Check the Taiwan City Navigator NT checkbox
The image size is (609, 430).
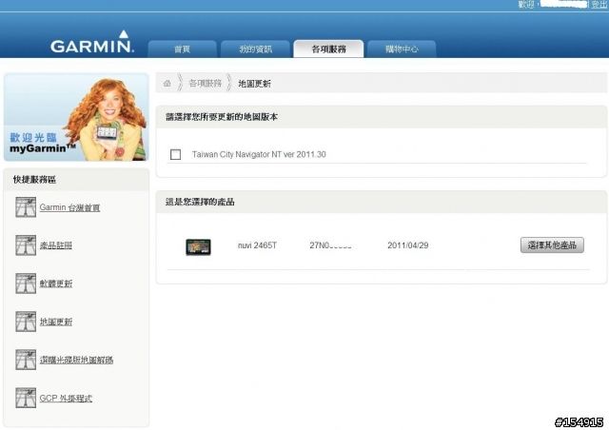tap(175, 154)
